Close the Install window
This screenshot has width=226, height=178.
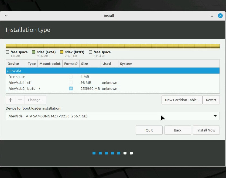click(x=220, y=16)
